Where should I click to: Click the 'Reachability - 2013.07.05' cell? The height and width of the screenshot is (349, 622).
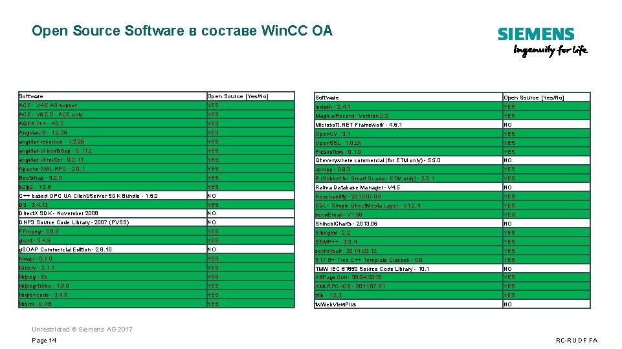(408, 196)
